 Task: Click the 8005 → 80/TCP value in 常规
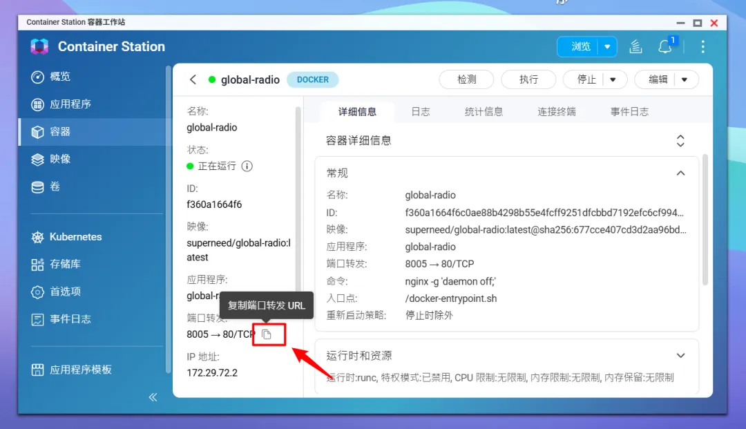click(x=439, y=264)
